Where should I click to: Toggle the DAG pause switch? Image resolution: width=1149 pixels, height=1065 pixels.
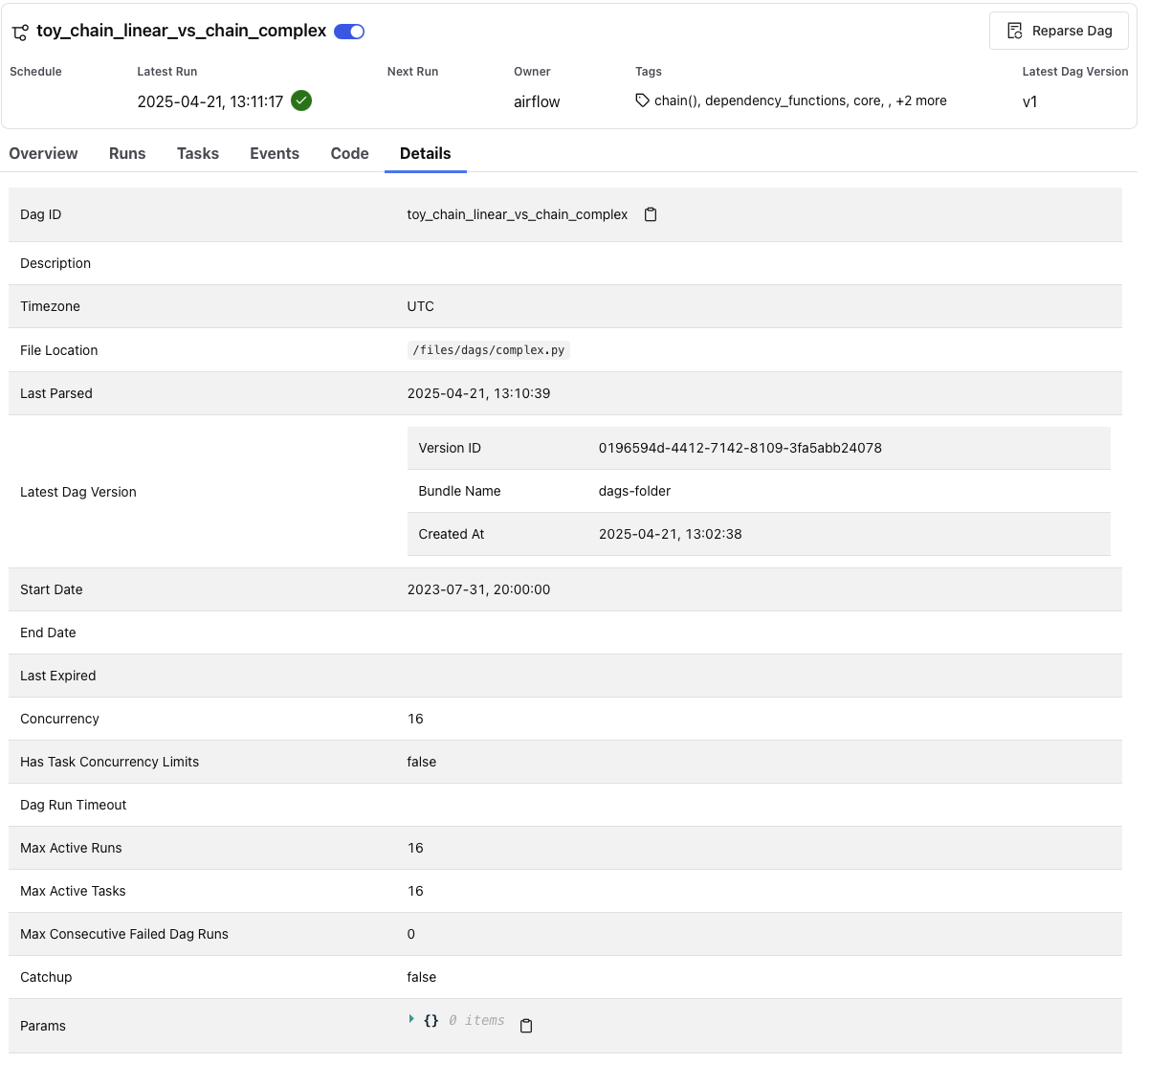[x=349, y=32]
